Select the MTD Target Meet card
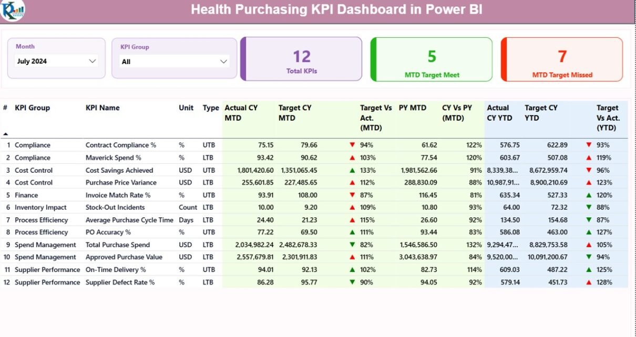Viewport: 636px width, 337px height. pyautogui.click(x=432, y=59)
